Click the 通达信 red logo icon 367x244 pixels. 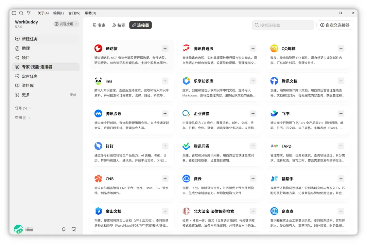click(x=98, y=49)
